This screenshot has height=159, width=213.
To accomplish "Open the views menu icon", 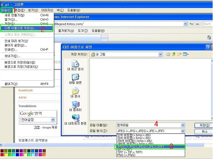I will 185,55.
